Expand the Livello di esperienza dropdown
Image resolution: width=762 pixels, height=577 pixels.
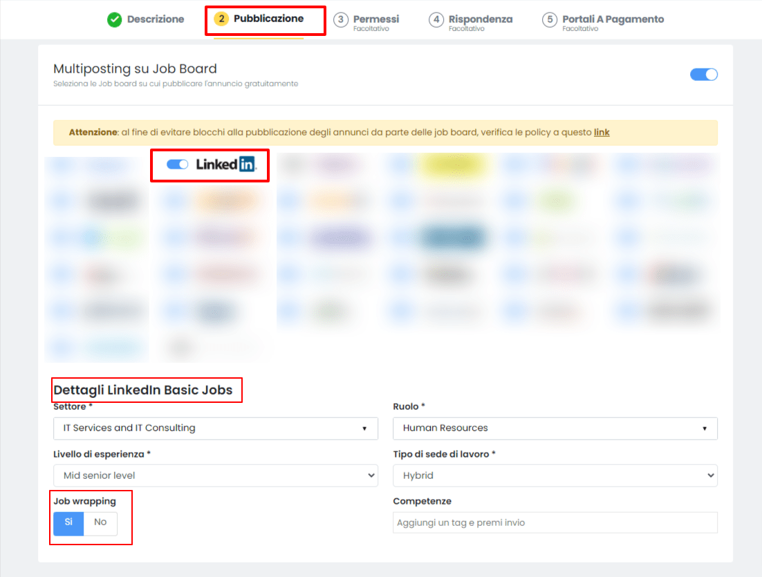216,475
